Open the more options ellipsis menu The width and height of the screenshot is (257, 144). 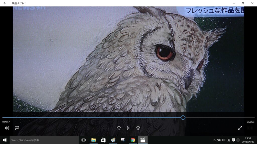[250, 128]
